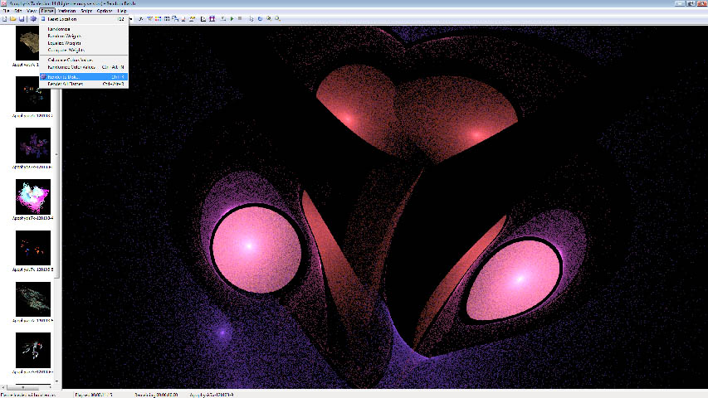Click the rendered fractal flame preview
The height and width of the screenshot is (398, 708).
[x=384, y=206]
